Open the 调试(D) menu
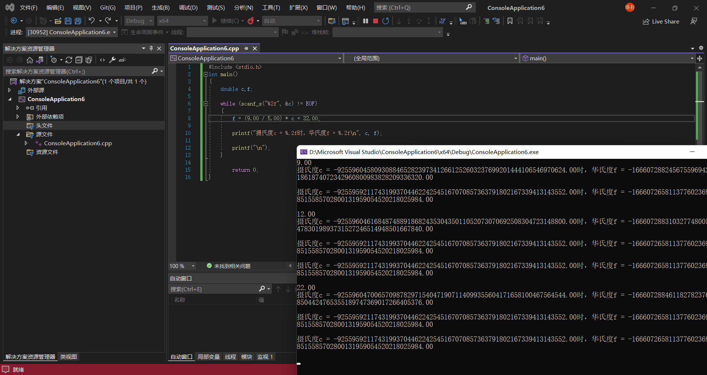 coord(188,8)
